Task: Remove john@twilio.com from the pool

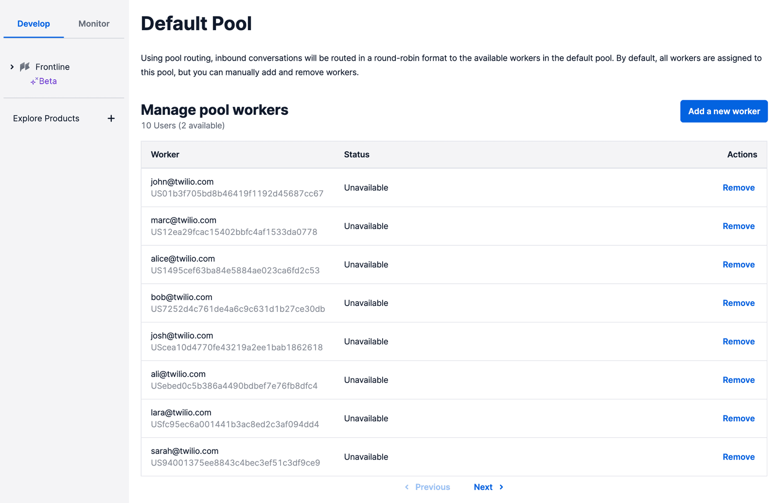Action: point(738,187)
